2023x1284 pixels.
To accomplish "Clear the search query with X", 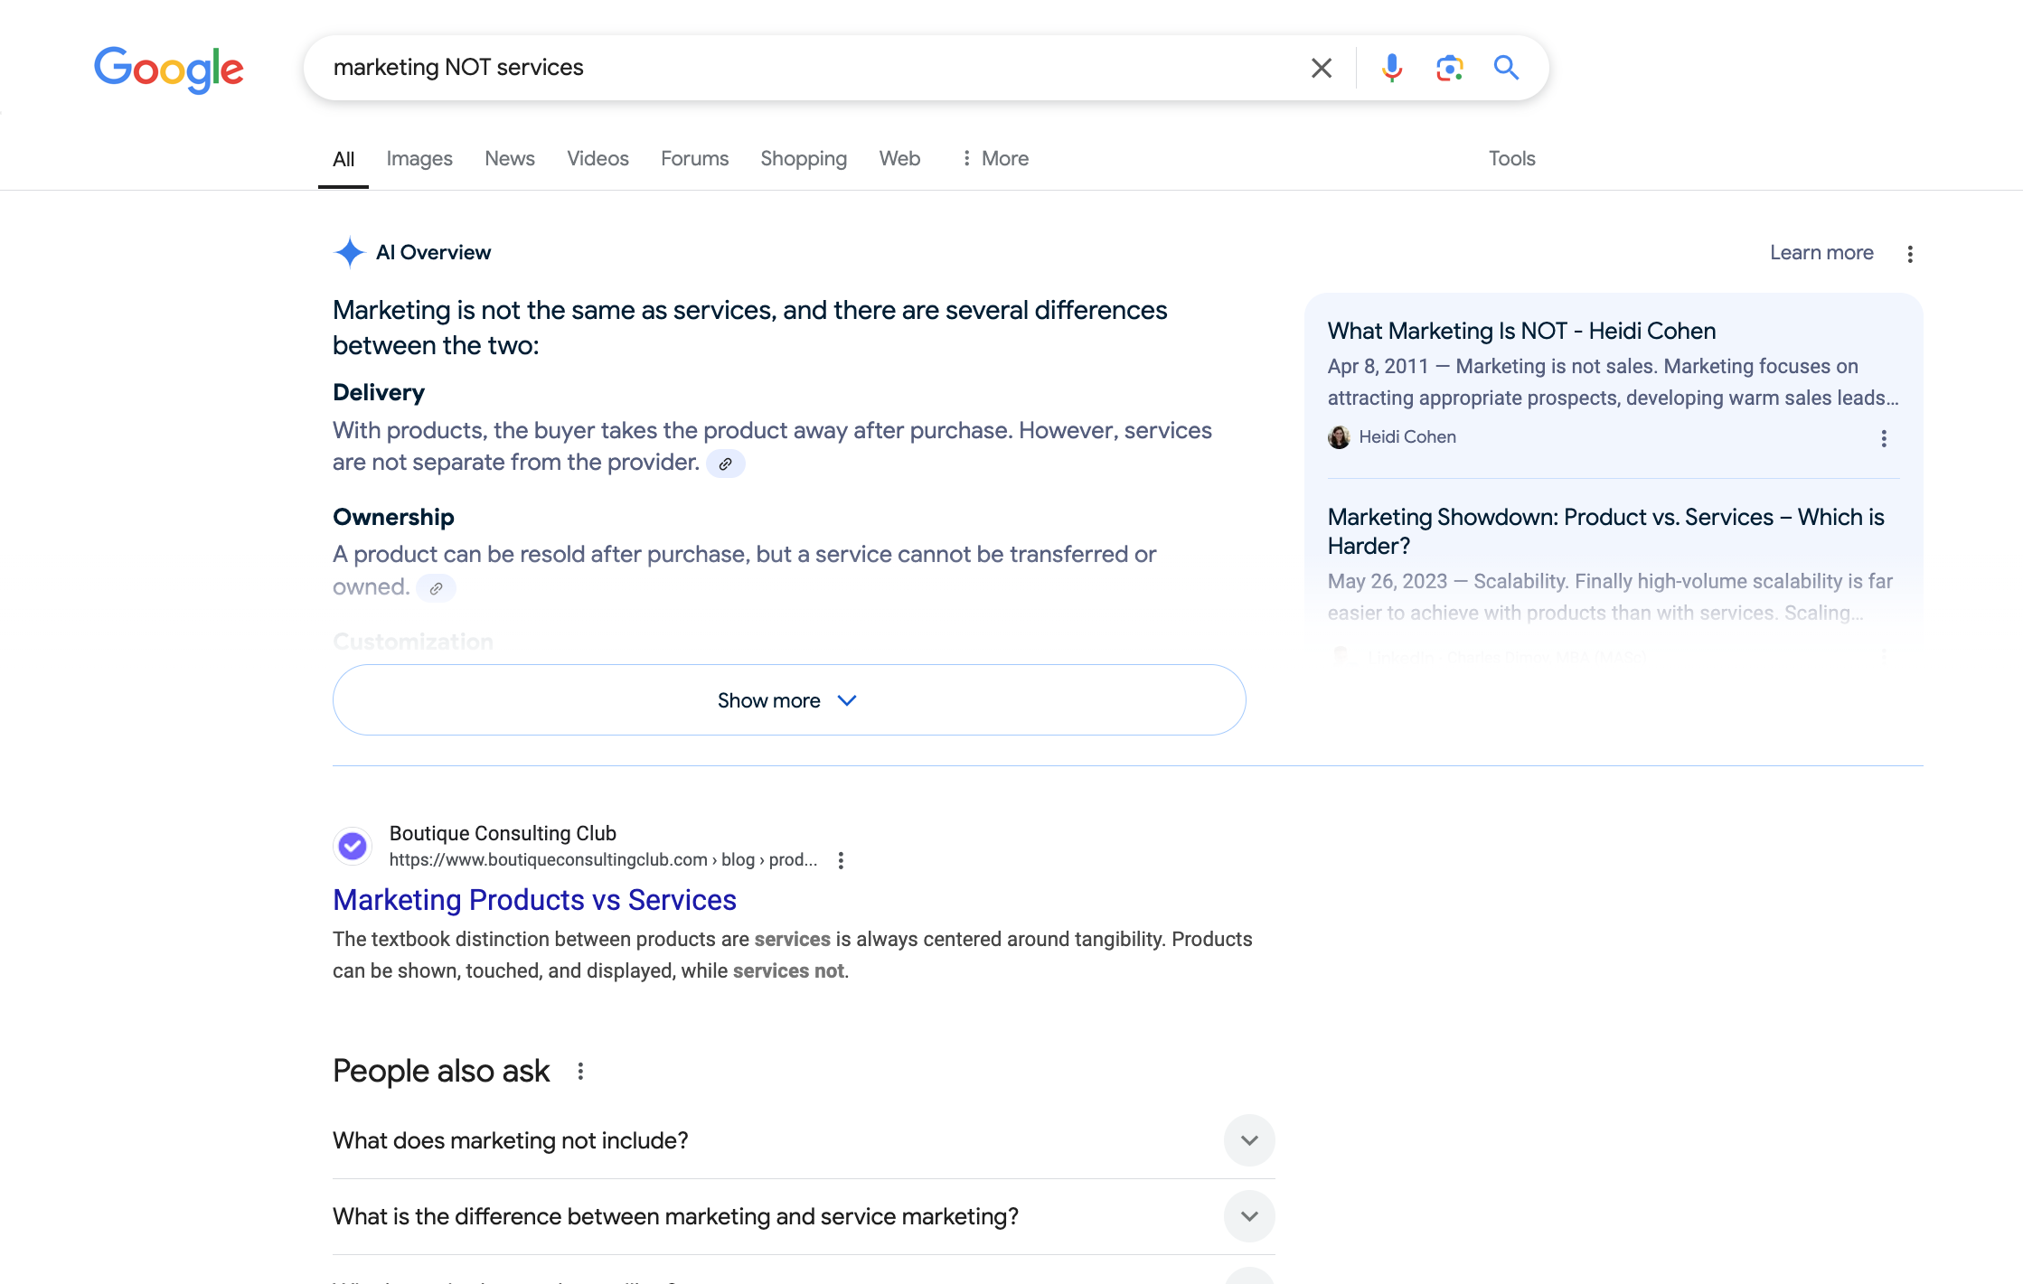I will 1322,68.
